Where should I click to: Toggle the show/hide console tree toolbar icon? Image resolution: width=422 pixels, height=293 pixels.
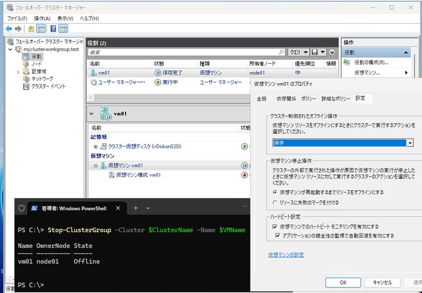[41, 28]
